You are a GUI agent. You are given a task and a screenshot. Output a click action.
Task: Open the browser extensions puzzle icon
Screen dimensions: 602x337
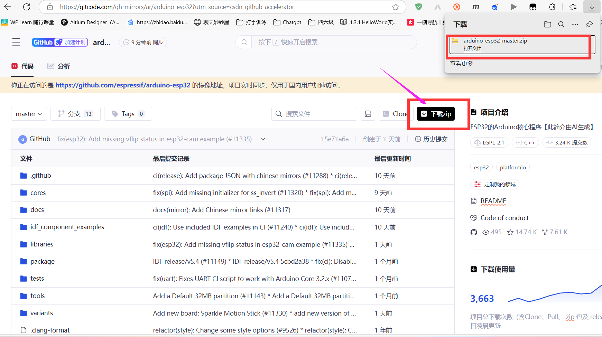click(x=552, y=7)
